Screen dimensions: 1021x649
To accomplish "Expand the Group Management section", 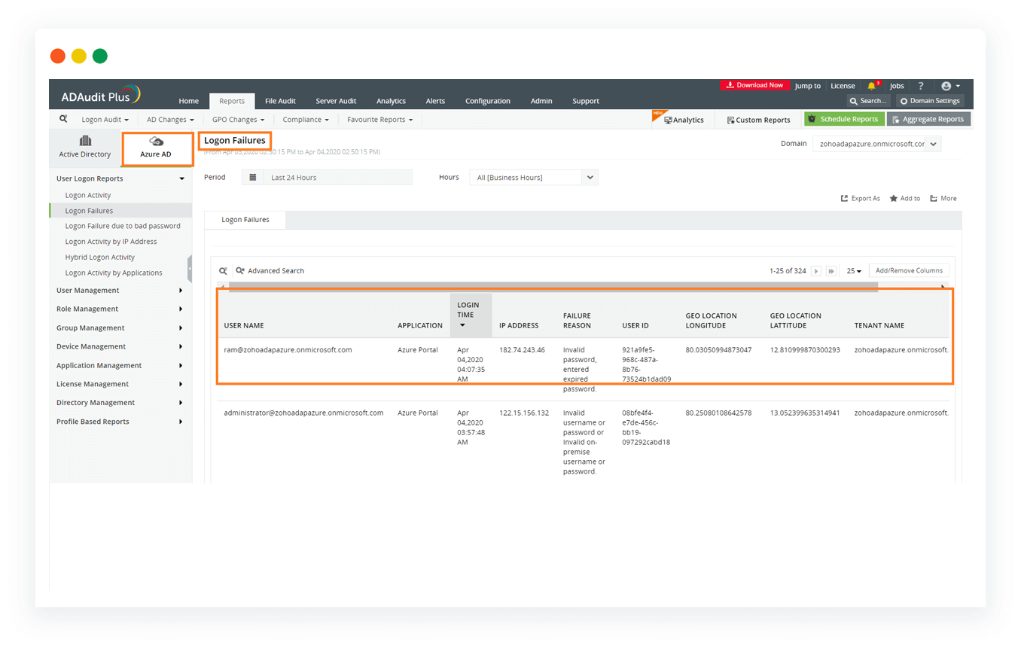I will [x=120, y=328].
